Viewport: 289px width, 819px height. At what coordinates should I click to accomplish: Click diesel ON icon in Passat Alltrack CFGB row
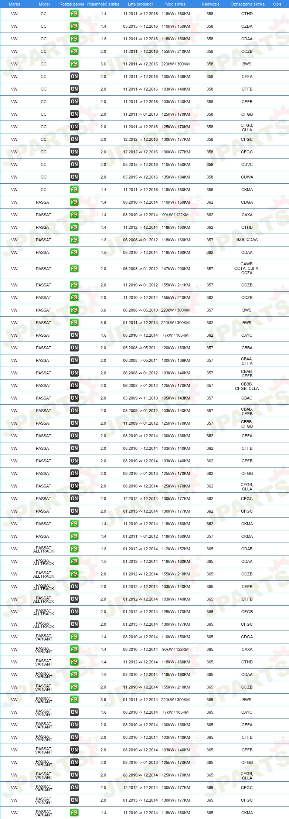(74, 612)
